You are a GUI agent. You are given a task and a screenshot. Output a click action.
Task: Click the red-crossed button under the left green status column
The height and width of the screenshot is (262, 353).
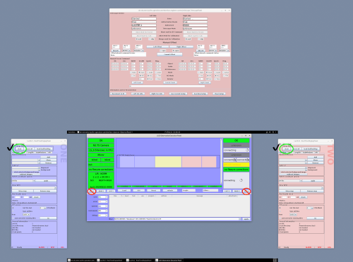92,191
